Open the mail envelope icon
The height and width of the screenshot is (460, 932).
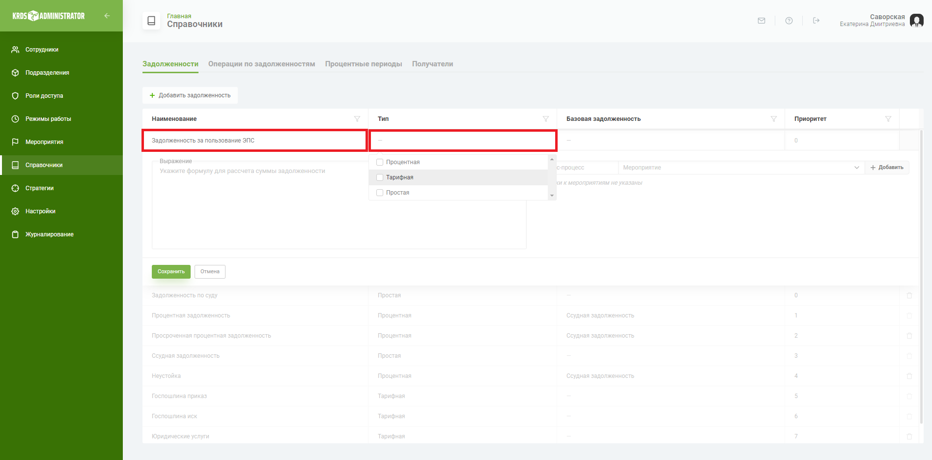click(x=762, y=21)
